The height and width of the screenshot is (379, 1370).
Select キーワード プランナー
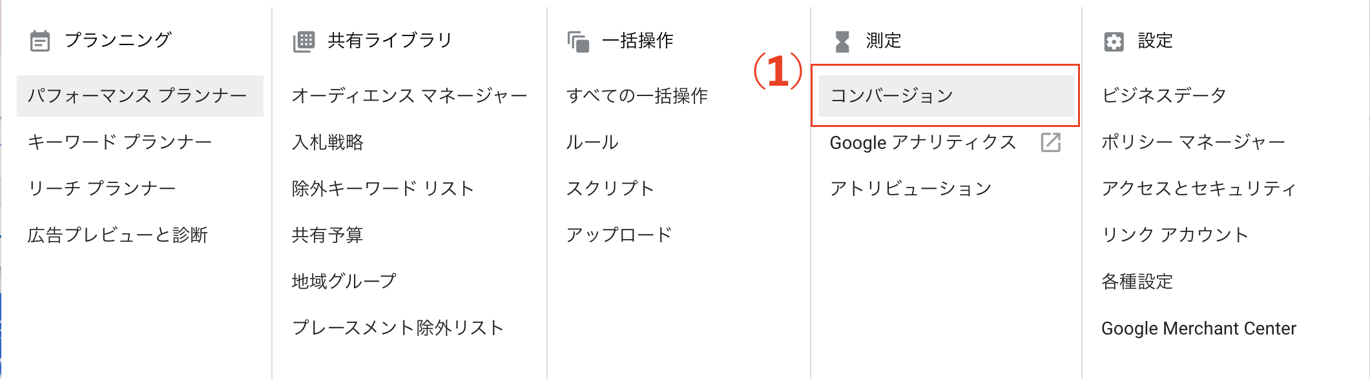(120, 142)
